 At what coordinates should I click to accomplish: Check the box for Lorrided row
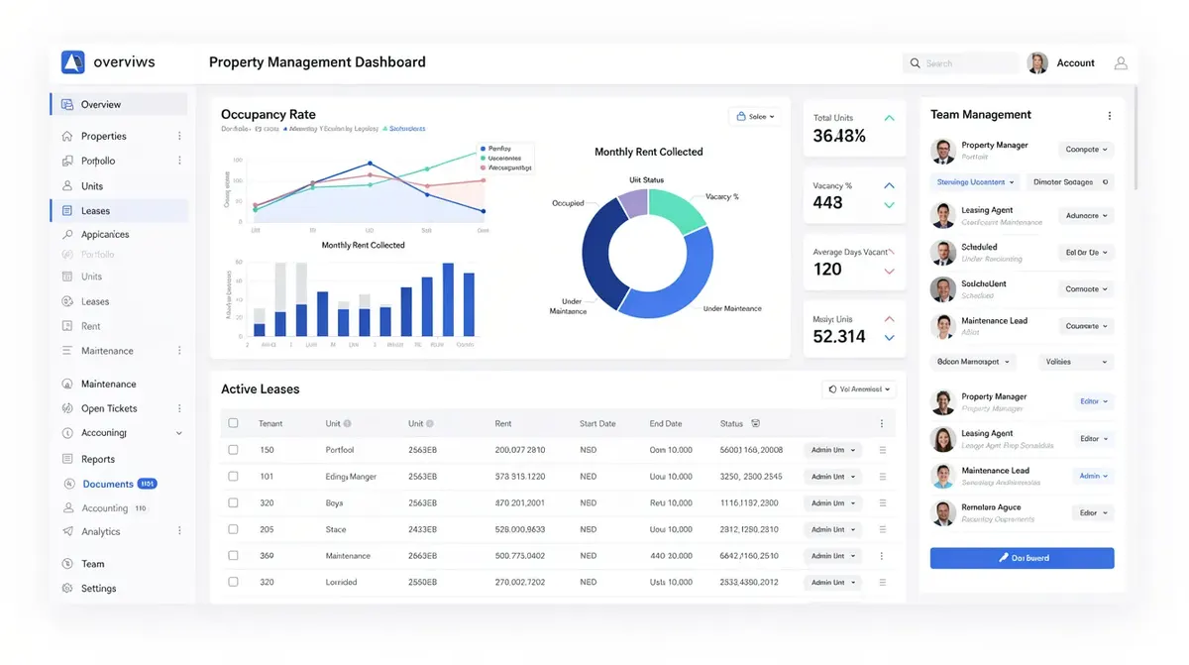234,582
